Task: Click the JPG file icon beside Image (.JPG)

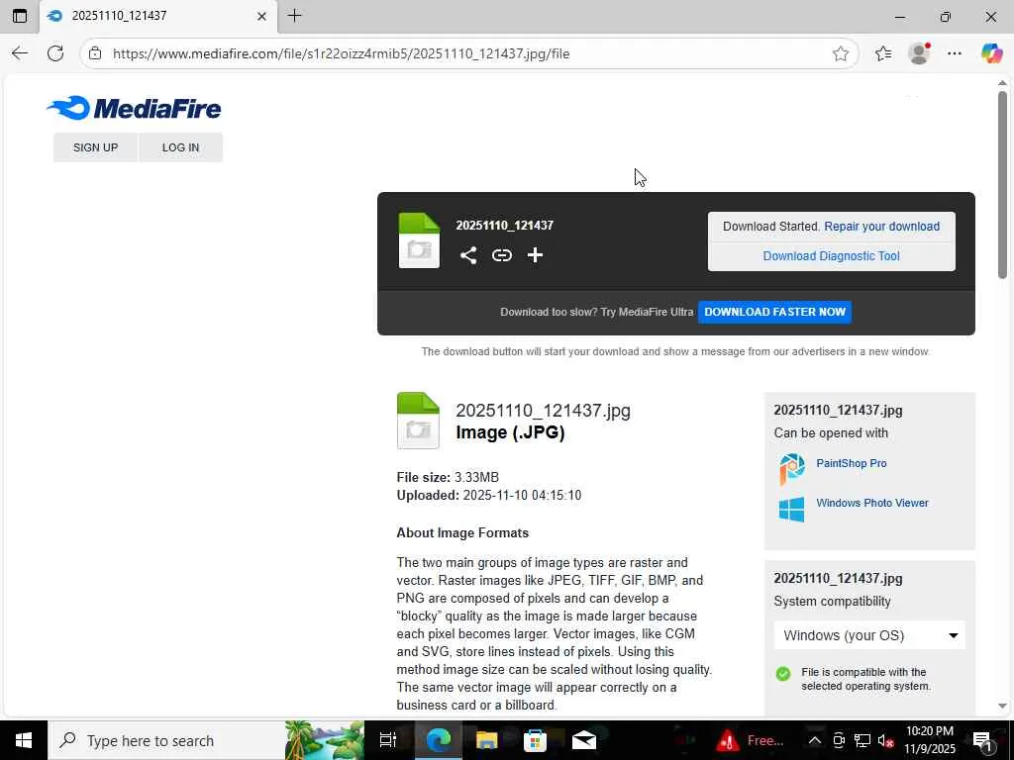Action: (x=418, y=420)
